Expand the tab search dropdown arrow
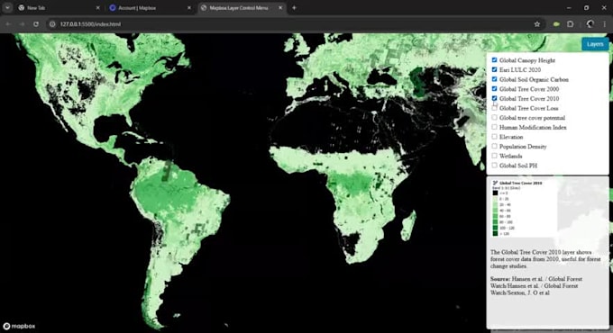 pos(7,8)
